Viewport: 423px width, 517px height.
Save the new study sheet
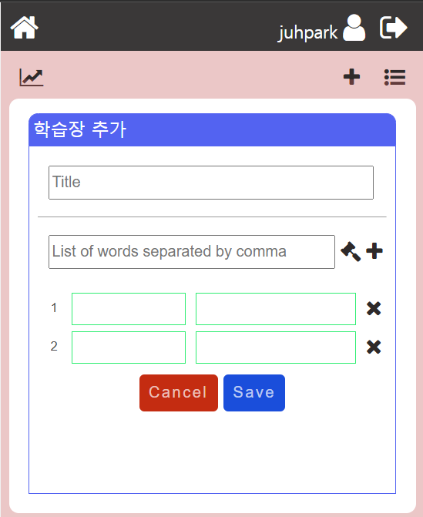click(254, 393)
